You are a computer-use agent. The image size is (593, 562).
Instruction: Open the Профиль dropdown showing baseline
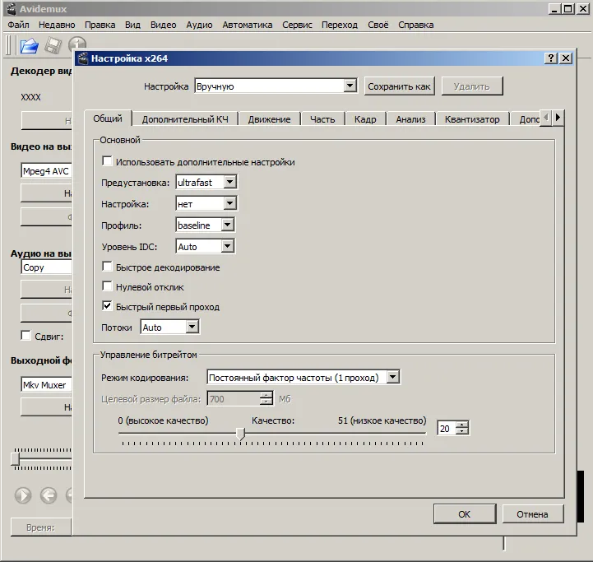tap(205, 225)
